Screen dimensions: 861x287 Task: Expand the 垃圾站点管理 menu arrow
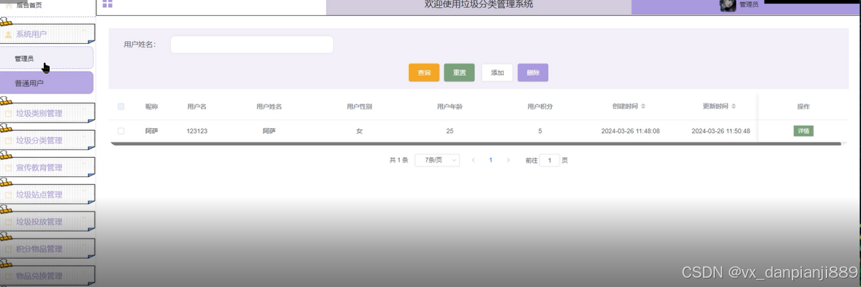84,192
